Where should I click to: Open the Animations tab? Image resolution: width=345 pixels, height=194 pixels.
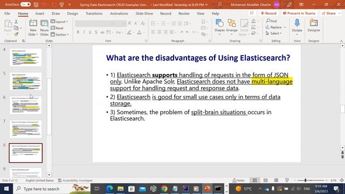(x=119, y=13)
